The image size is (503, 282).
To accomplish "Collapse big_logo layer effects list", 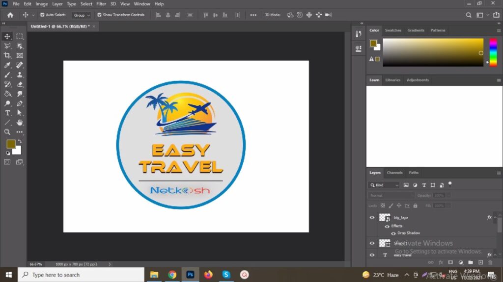I will click(x=495, y=218).
